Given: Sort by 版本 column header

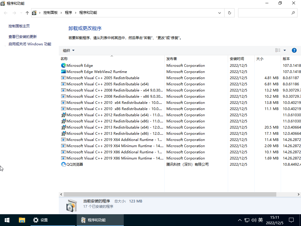Looking at the screenshot, I should pyautogui.click(x=291, y=59).
